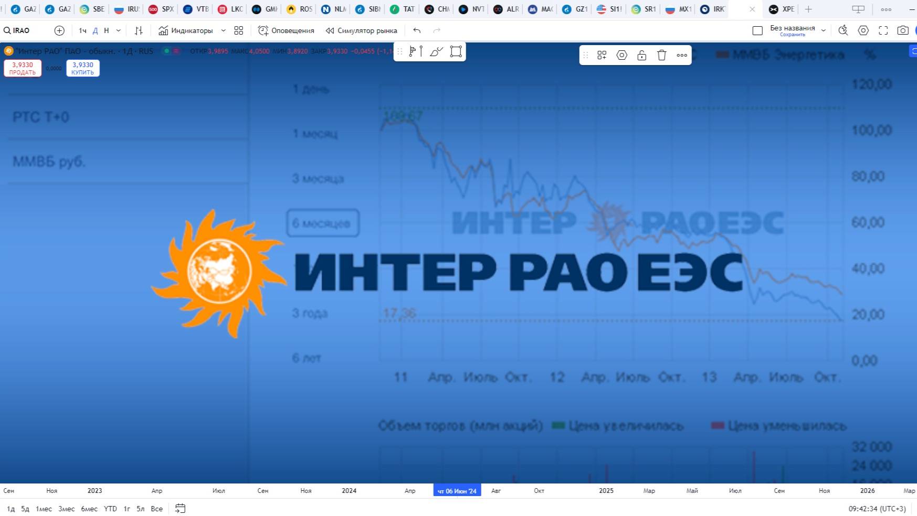This screenshot has height=516, width=917.
Task: Toggle the lock on the selected image
Action: pos(641,55)
